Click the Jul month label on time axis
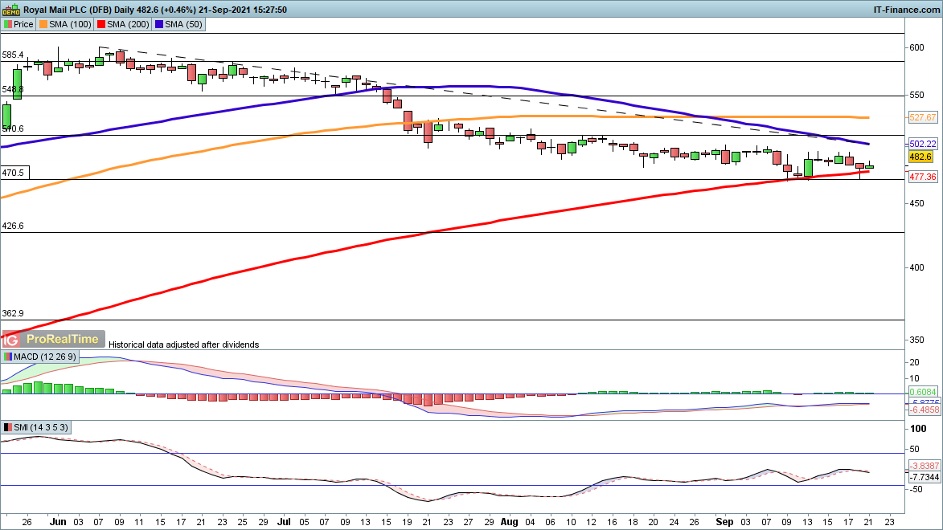 coord(284,522)
